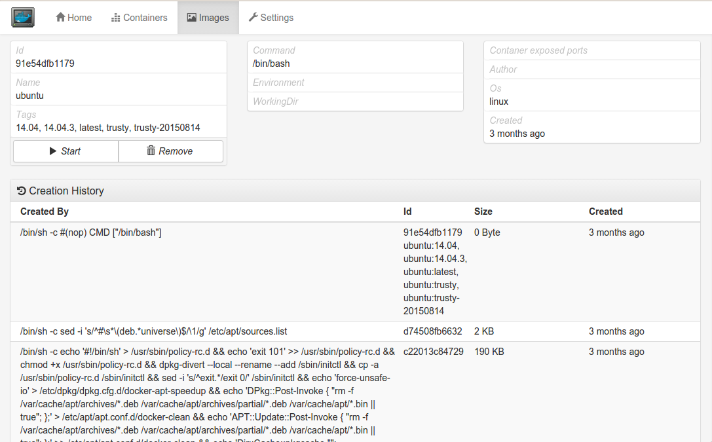Click history Id 91e54dfb1179 in the table
Screen dimensions: 712x442
433,232
